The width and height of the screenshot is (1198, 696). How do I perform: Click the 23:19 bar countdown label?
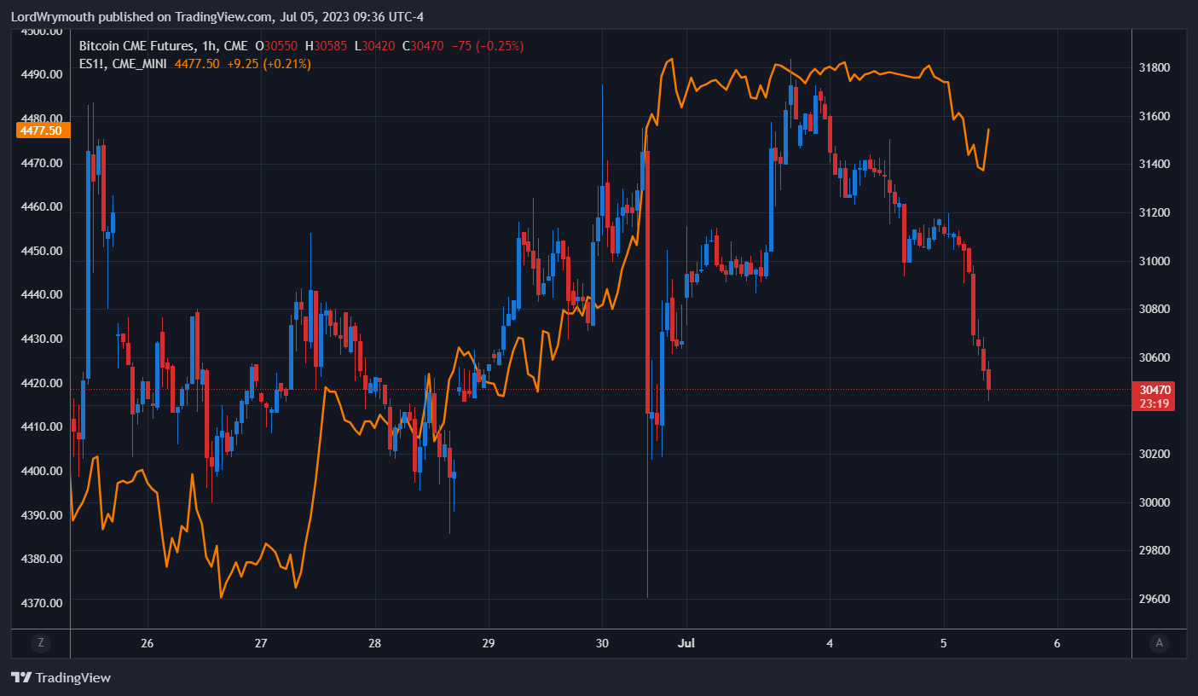pos(1155,403)
